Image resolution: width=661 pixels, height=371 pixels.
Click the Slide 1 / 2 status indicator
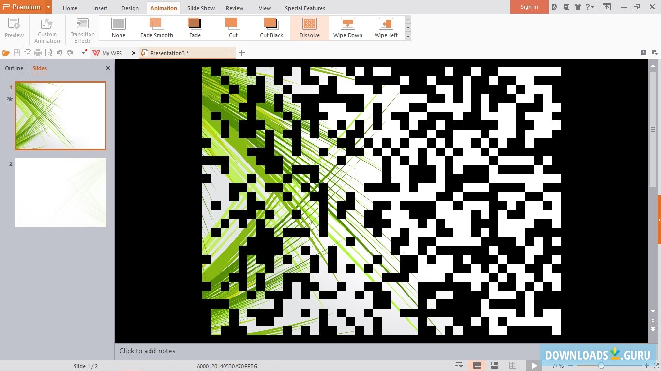point(86,366)
